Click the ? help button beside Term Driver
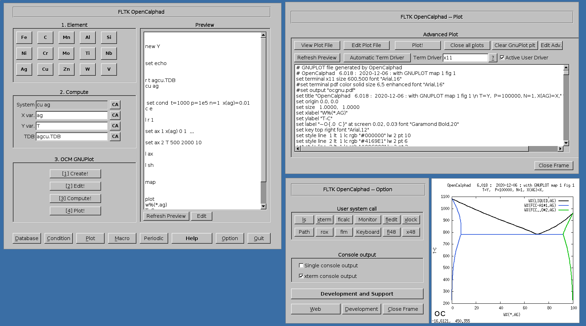 (493, 58)
